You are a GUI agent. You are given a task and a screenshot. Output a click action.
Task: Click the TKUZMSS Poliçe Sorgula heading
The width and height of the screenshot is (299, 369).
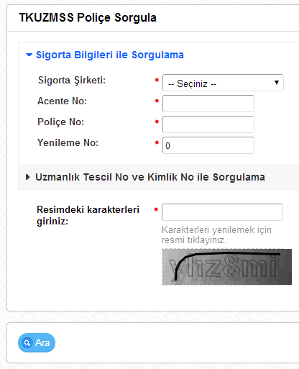88,18
